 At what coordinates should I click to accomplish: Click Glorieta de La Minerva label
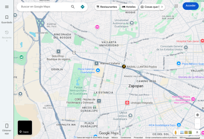(191, 77)
